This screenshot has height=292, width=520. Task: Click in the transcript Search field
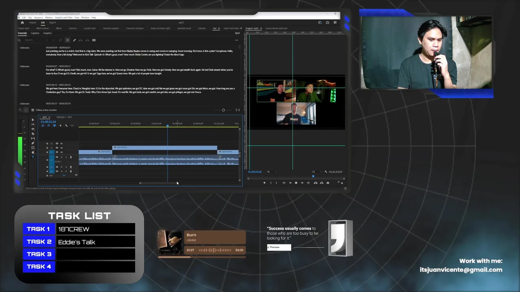tap(33, 40)
